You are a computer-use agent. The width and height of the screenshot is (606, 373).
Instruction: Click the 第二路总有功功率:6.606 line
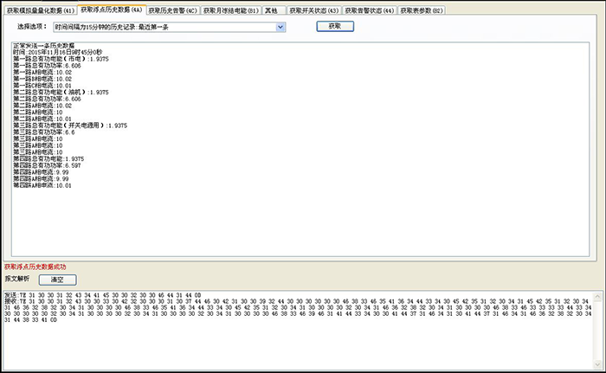pos(47,99)
